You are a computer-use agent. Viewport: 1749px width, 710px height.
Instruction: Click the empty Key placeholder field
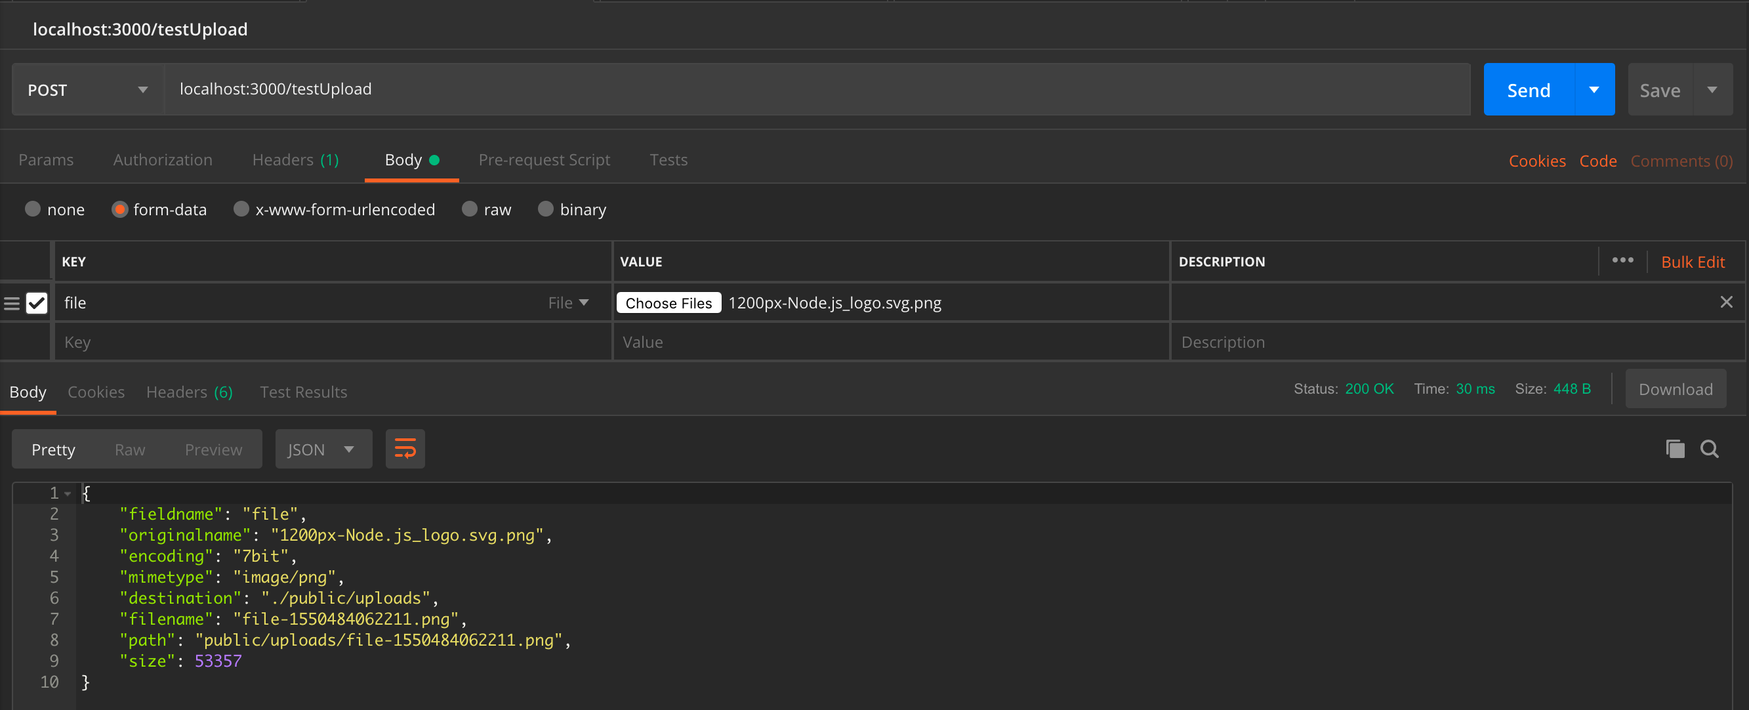pyautogui.click(x=333, y=342)
